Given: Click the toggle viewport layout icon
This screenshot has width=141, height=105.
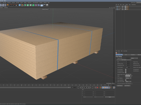Looking at the screenshot, I should 114,8.
